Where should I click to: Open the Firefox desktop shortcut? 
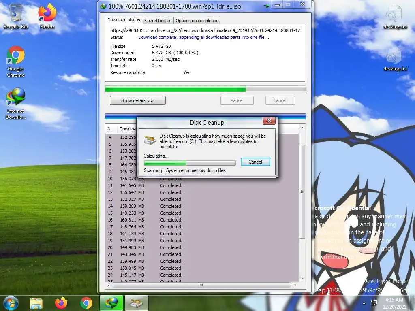47,16
